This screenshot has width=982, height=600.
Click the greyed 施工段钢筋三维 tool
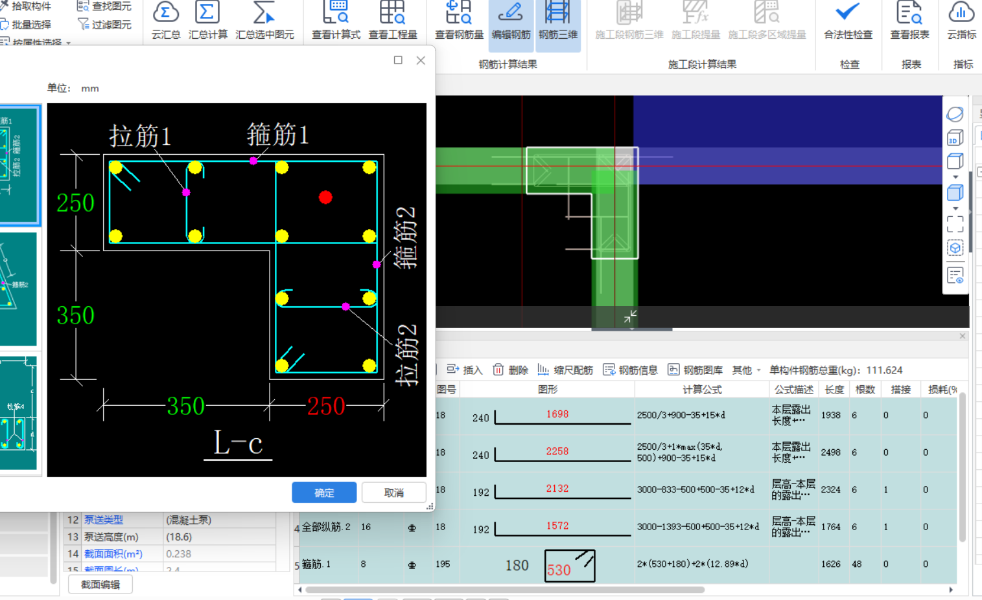tap(629, 21)
